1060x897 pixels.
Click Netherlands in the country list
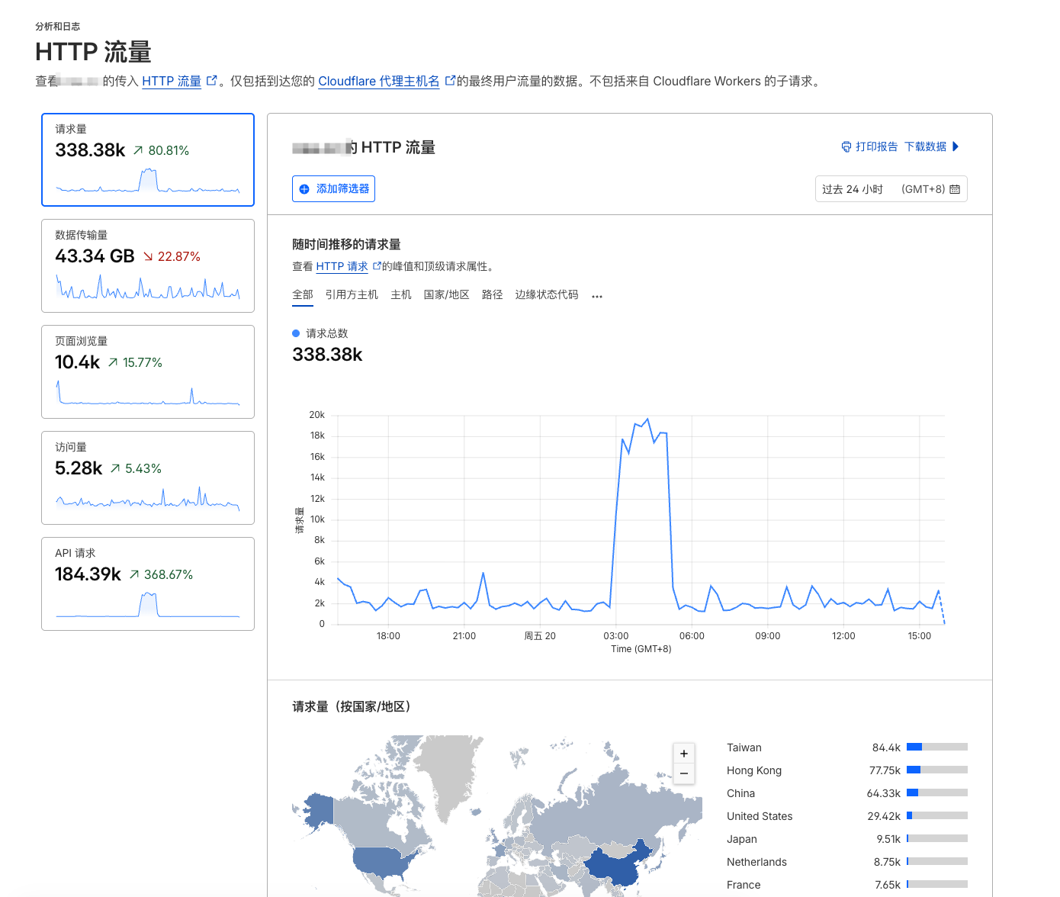[756, 862]
